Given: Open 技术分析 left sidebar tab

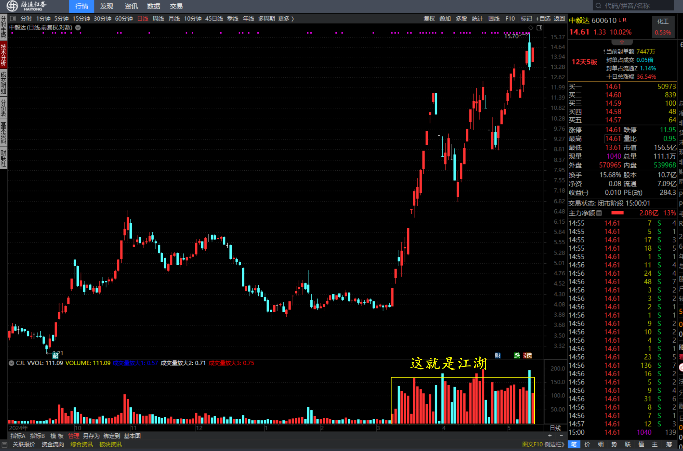Looking at the screenshot, I should pos(3,55).
